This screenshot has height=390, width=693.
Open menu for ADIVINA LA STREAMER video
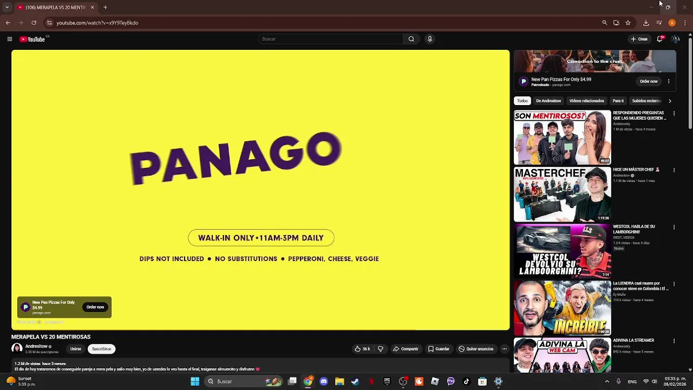tap(674, 341)
